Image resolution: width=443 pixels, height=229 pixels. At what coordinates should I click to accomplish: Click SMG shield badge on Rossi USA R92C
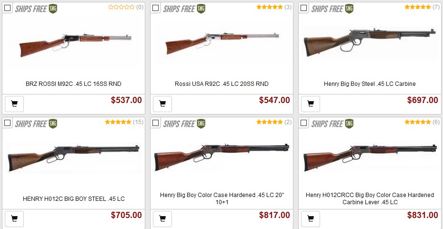[x=201, y=9]
